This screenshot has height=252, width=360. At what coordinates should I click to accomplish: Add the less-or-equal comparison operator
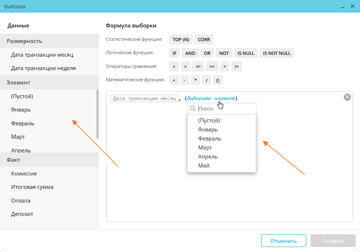pos(198,67)
